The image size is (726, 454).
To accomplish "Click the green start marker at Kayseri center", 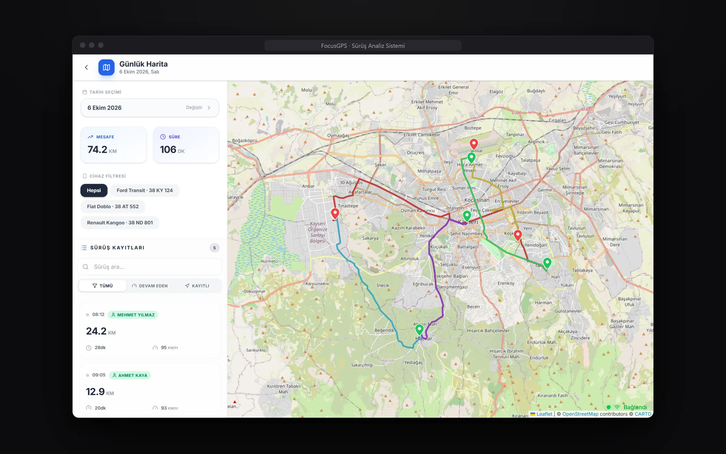I will pos(467,216).
